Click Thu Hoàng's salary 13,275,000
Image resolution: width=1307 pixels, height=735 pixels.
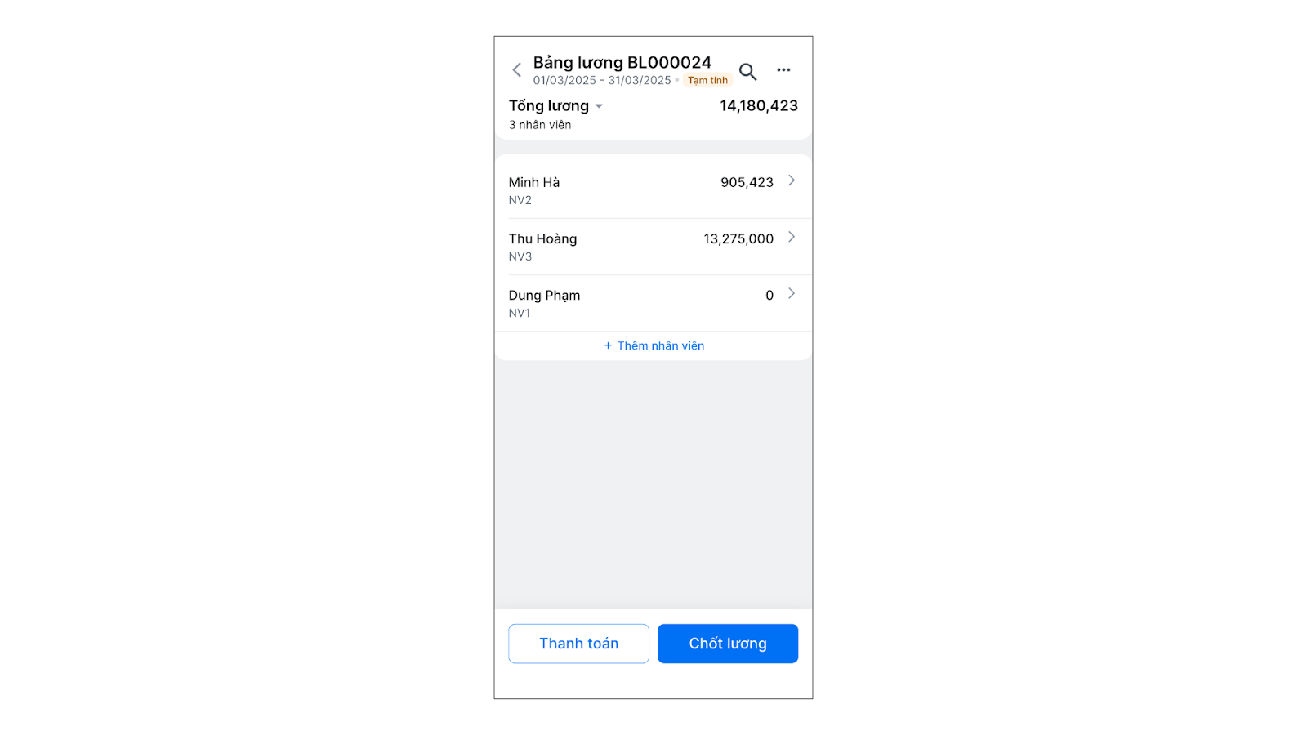tap(738, 238)
